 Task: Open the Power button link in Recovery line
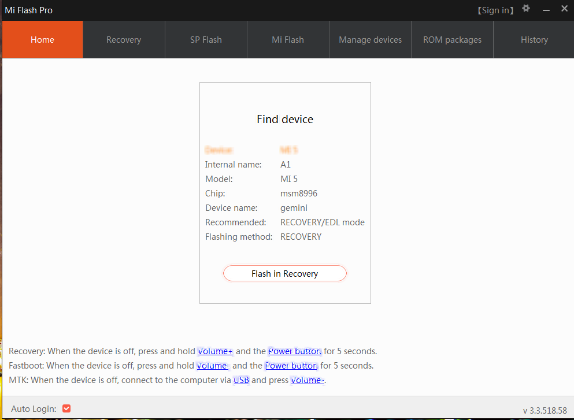point(295,351)
